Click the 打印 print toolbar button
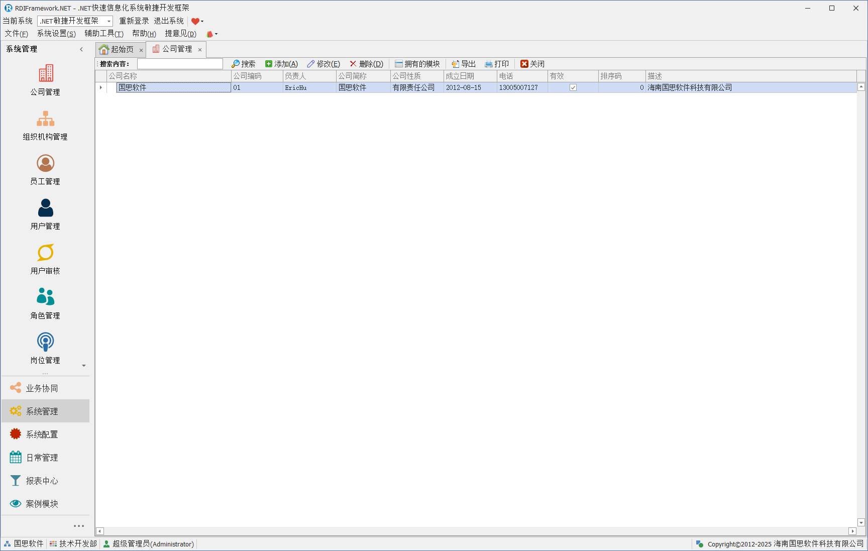This screenshot has width=868, height=551. point(496,64)
